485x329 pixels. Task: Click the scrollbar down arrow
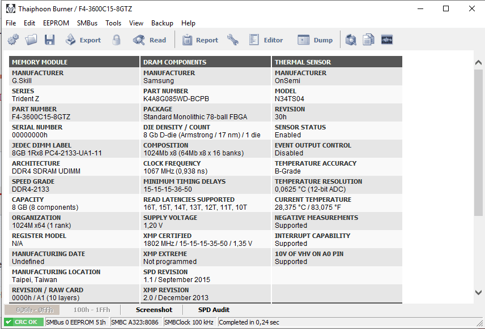click(478, 292)
